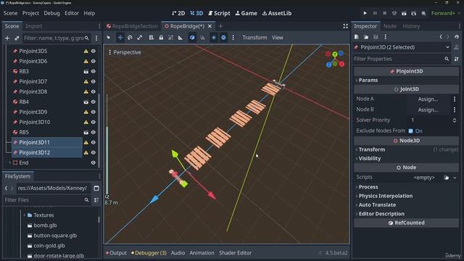Select the RB5 node in scene tree

coord(24,132)
